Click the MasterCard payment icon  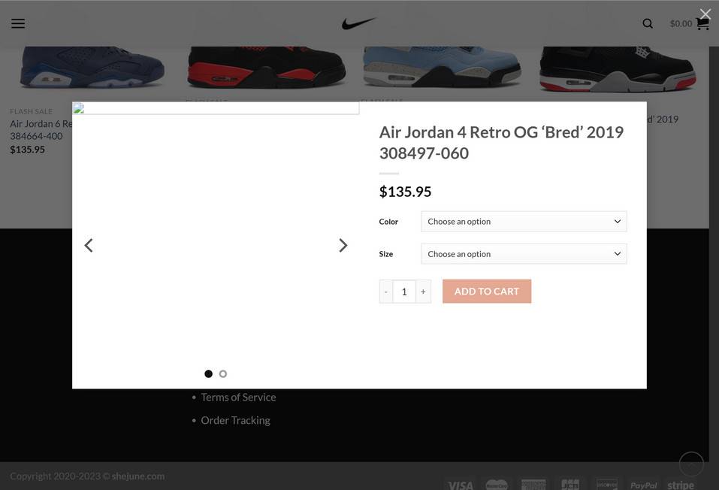click(x=497, y=485)
